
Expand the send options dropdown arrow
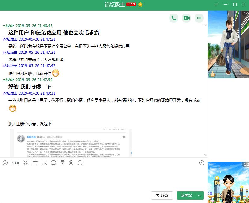[x=199, y=195]
